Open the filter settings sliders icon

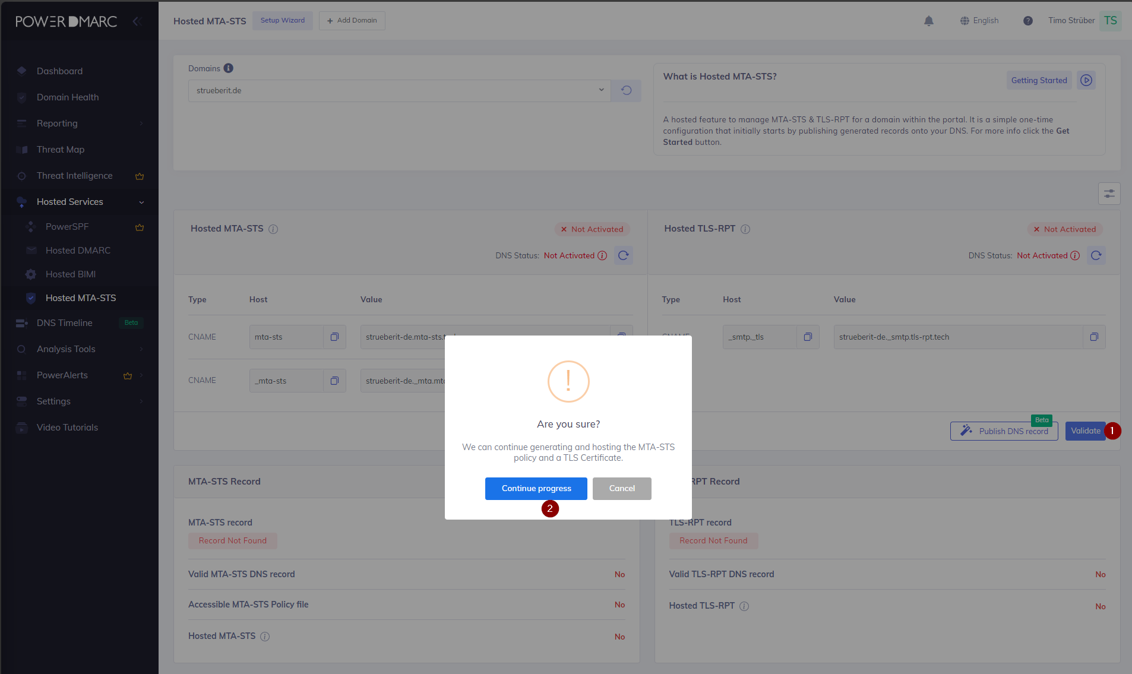pyautogui.click(x=1109, y=194)
